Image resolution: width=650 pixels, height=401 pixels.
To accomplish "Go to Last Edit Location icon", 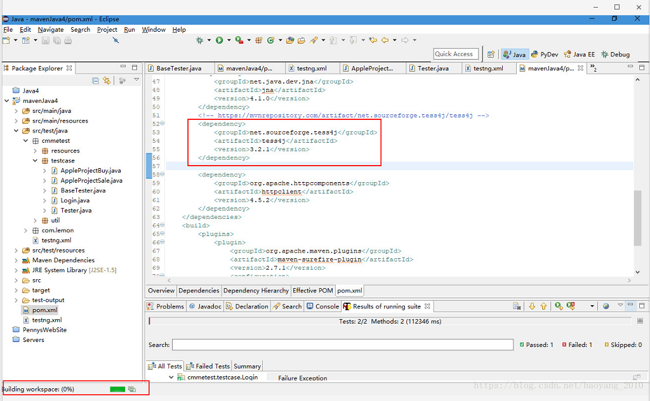I will click(373, 40).
